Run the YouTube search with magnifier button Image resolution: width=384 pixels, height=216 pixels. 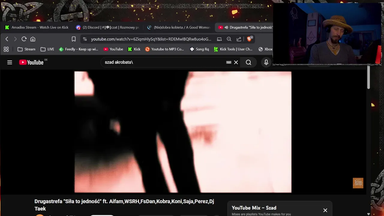point(248,62)
